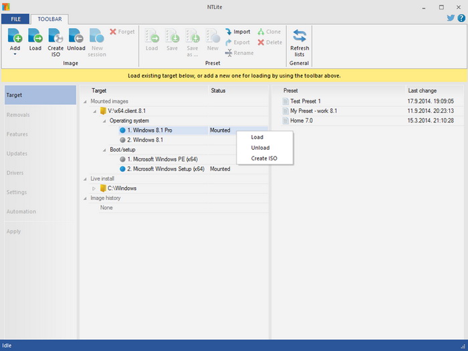This screenshot has width=468, height=351.
Task: Click the Import preset button
Action: point(237,31)
